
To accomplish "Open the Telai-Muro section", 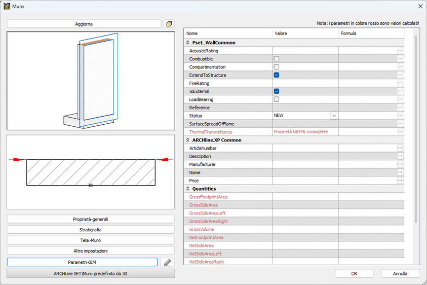I will [x=90, y=240].
